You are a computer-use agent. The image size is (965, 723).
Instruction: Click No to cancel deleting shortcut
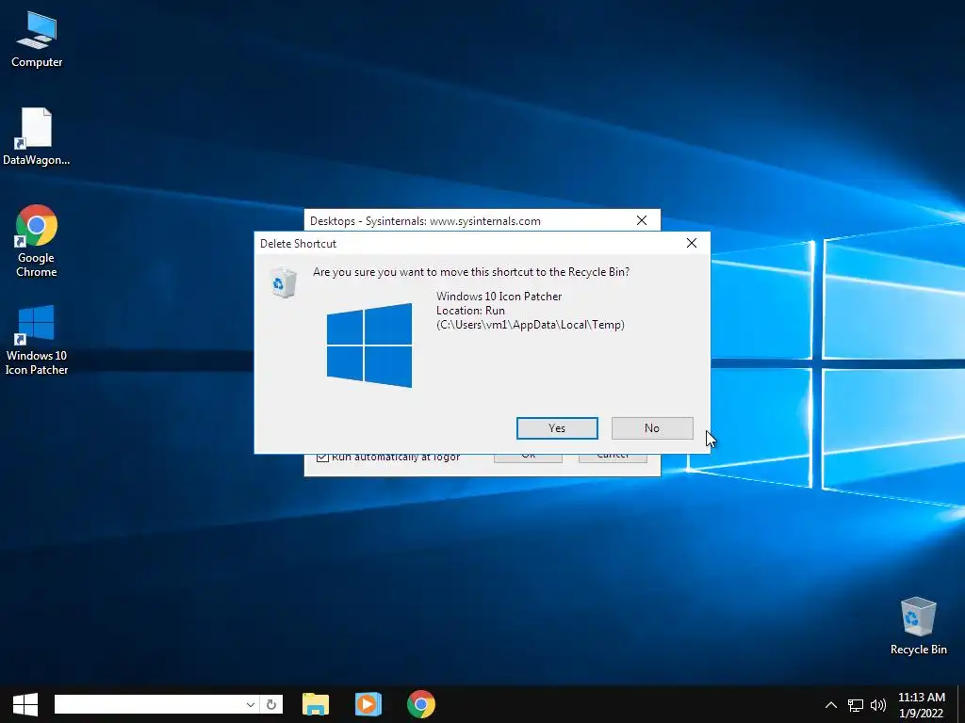(652, 428)
